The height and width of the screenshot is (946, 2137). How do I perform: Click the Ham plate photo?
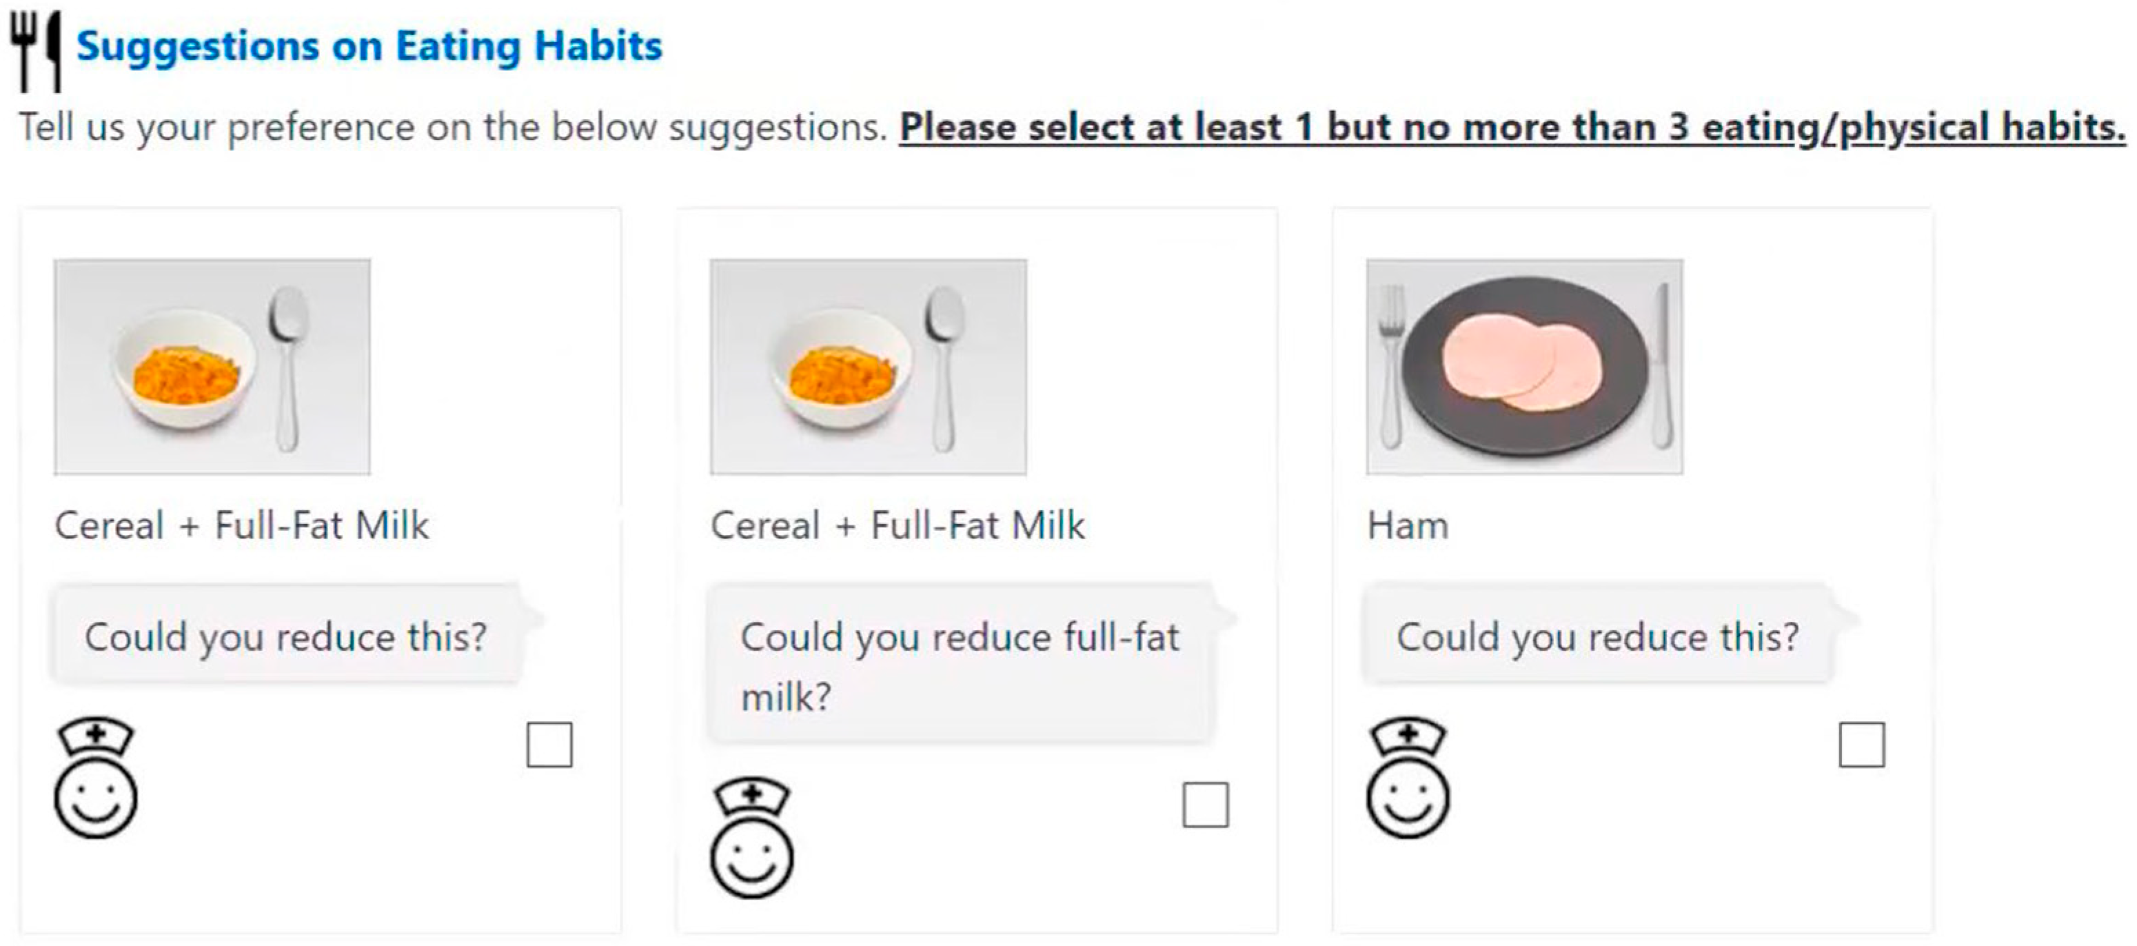coord(1524,366)
